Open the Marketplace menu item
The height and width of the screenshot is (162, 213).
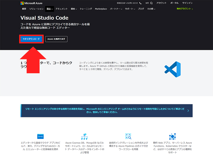pyautogui.click(x=101, y=9)
